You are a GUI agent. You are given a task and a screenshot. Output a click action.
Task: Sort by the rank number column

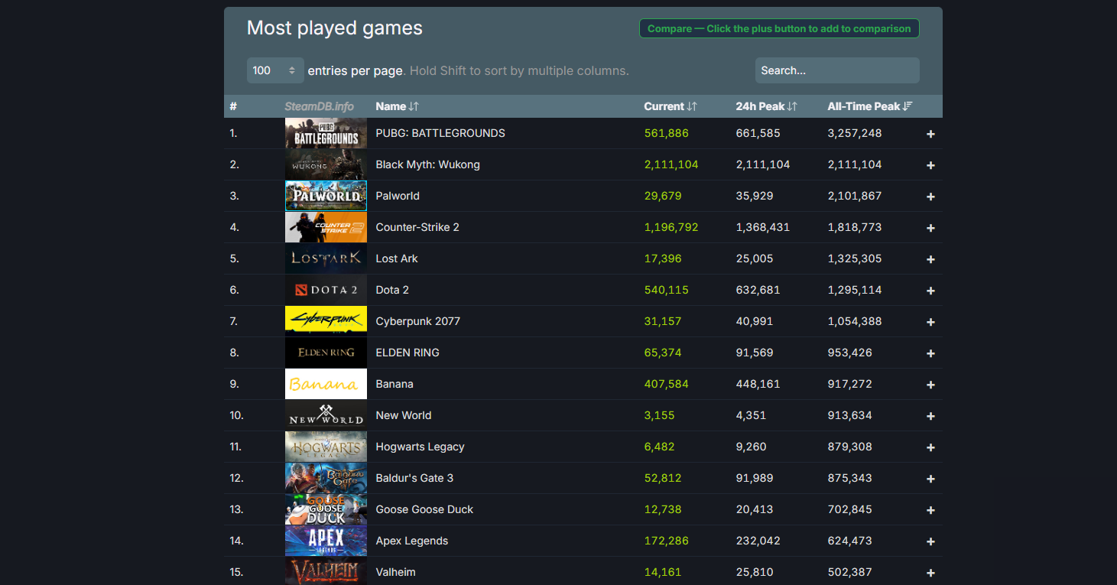[233, 106]
